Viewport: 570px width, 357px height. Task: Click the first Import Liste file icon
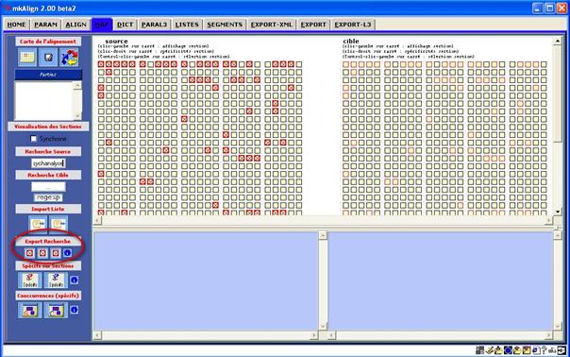pos(38,224)
